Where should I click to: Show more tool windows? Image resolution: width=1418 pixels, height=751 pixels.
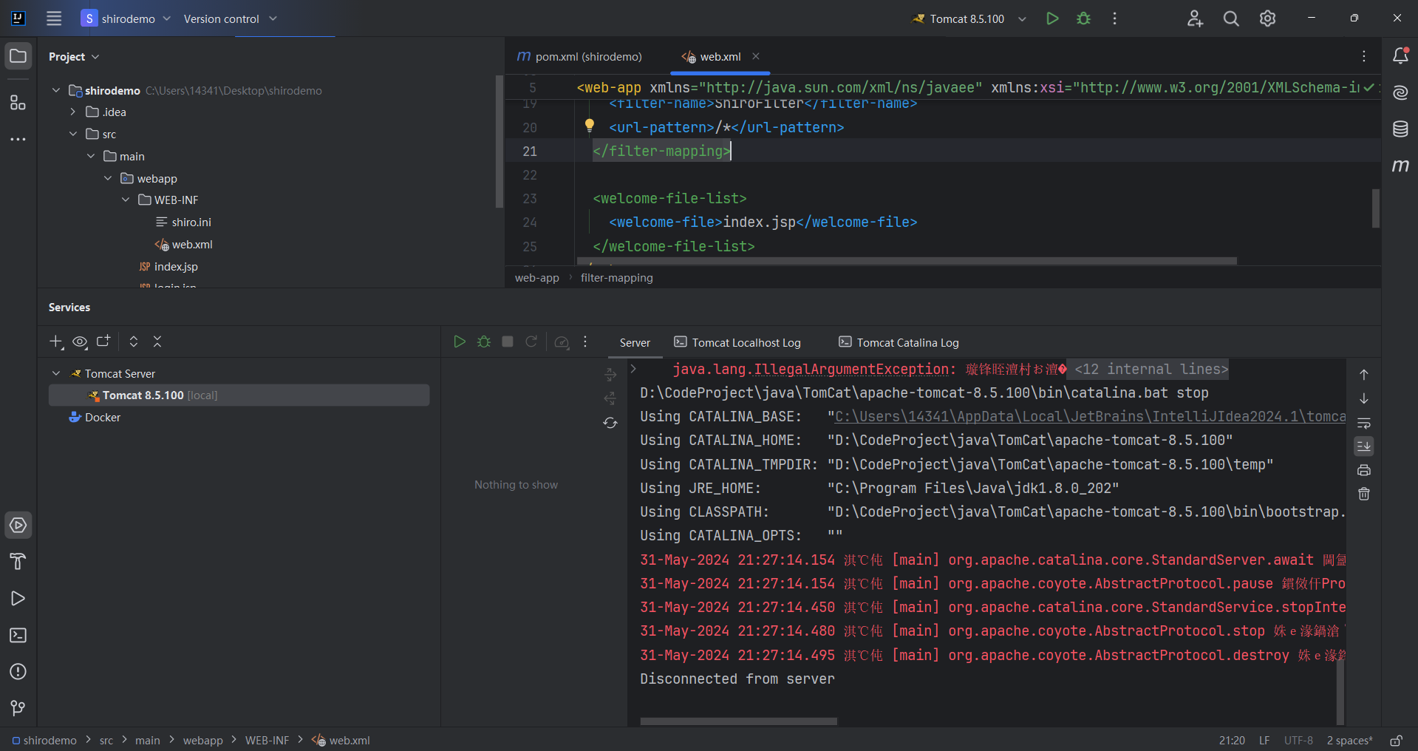click(18, 139)
